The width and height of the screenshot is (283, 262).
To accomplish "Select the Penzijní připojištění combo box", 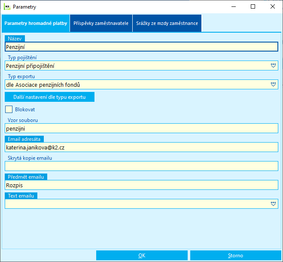I will tap(142, 66).
